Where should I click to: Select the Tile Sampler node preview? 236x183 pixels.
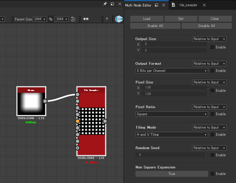[x=91, y=121]
